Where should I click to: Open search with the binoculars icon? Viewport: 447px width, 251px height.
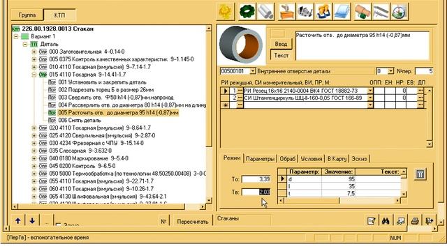(386, 221)
